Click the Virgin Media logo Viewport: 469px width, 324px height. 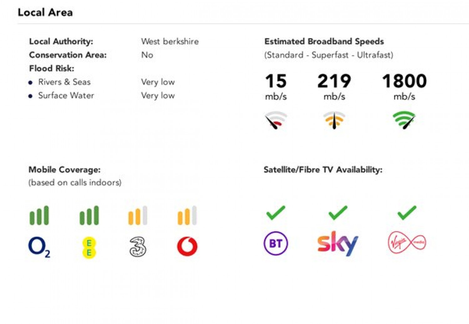[x=407, y=242]
